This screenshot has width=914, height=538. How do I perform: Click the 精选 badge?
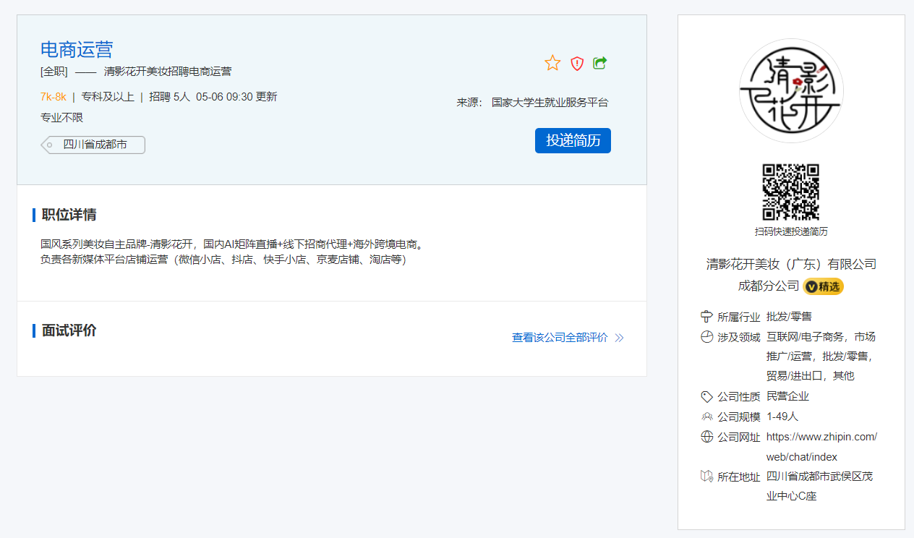[x=824, y=286]
